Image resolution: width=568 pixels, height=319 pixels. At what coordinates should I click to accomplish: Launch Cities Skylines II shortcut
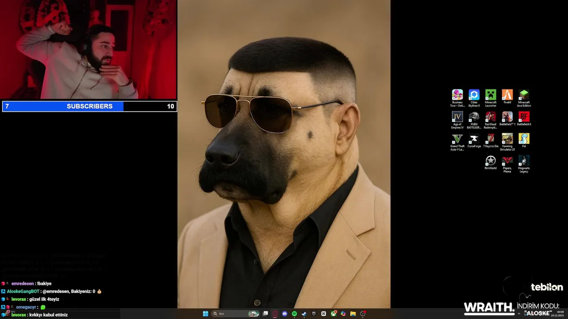point(474,98)
